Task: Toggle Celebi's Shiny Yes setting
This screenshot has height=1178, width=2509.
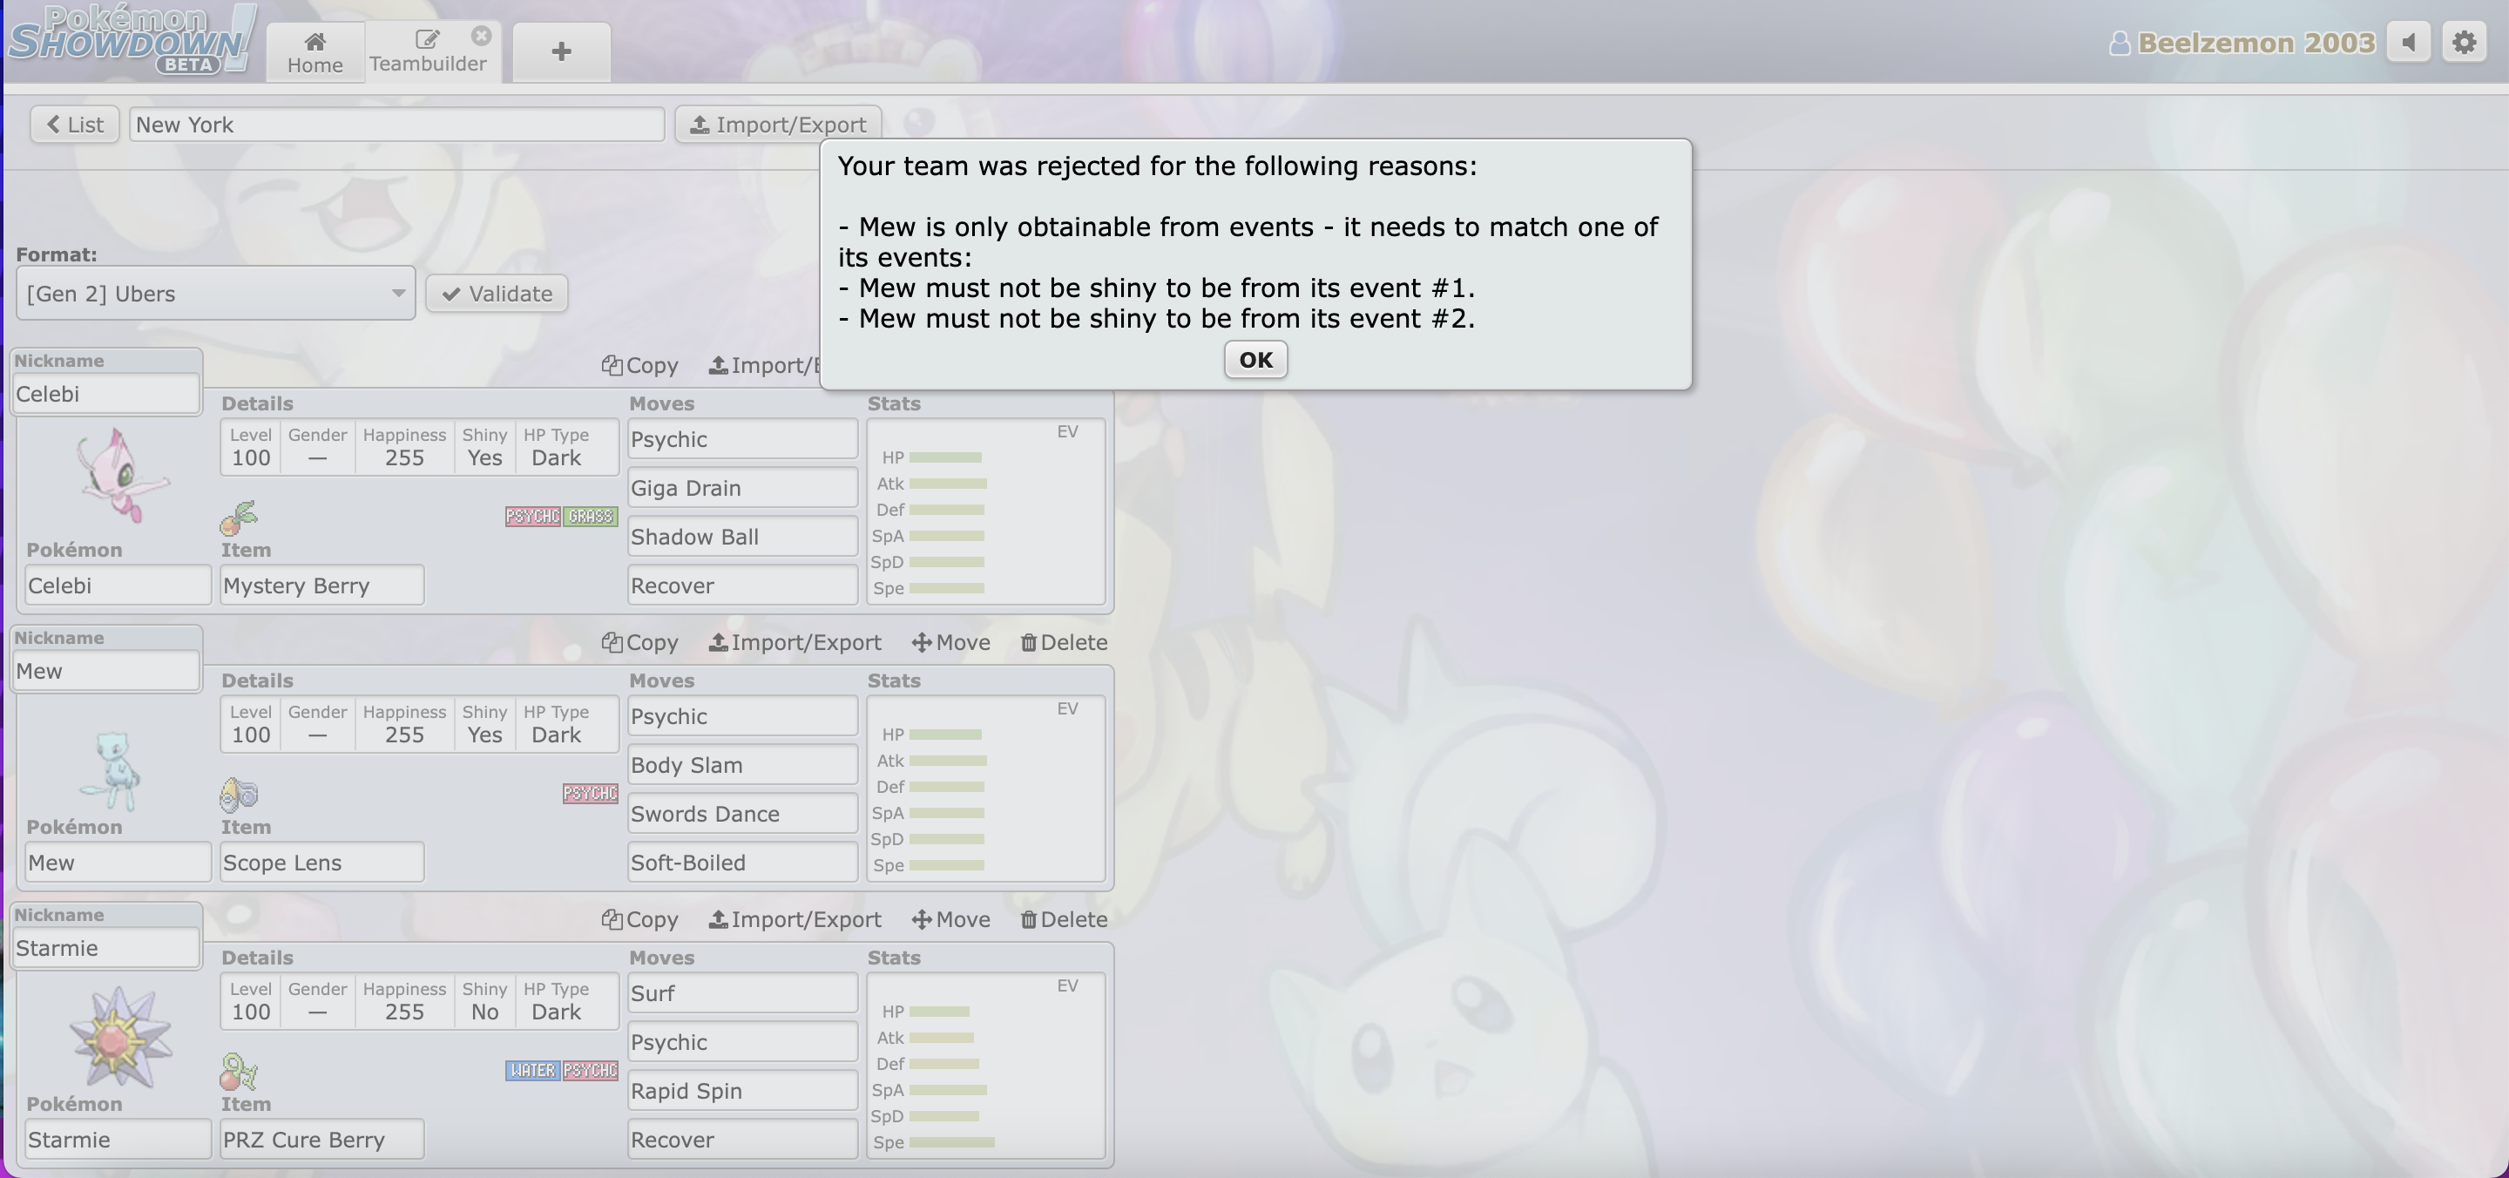Action: (x=484, y=447)
